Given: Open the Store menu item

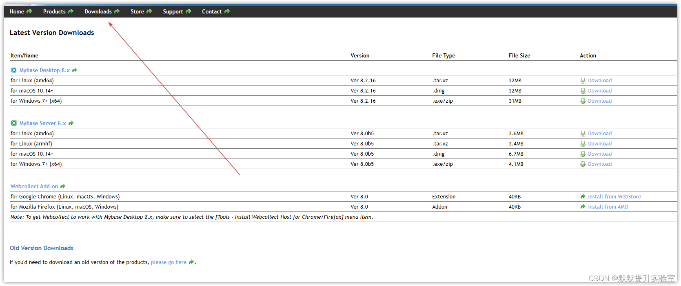Looking at the screenshot, I should point(137,11).
